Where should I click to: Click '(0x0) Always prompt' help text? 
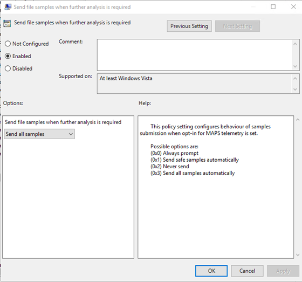(174, 153)
